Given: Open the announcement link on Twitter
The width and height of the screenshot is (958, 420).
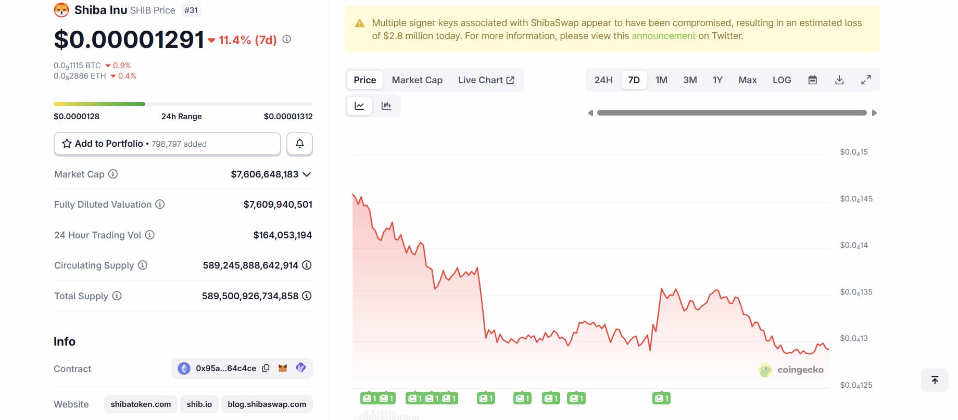Looking at the screenshot, I should coord(663,36).
